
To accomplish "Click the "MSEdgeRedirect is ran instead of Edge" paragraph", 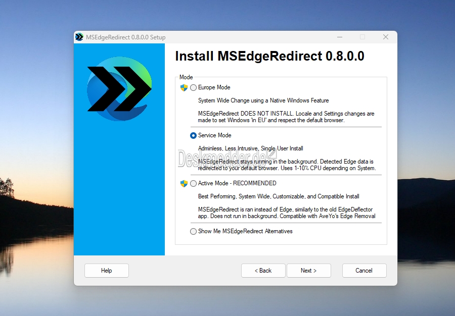I will click(x=287, y=213).
